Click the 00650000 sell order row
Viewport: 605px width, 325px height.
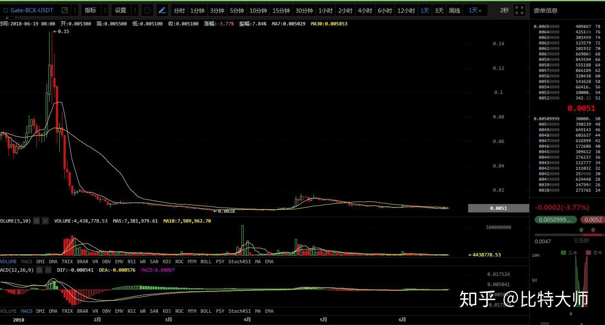click(x=567, y=26)
